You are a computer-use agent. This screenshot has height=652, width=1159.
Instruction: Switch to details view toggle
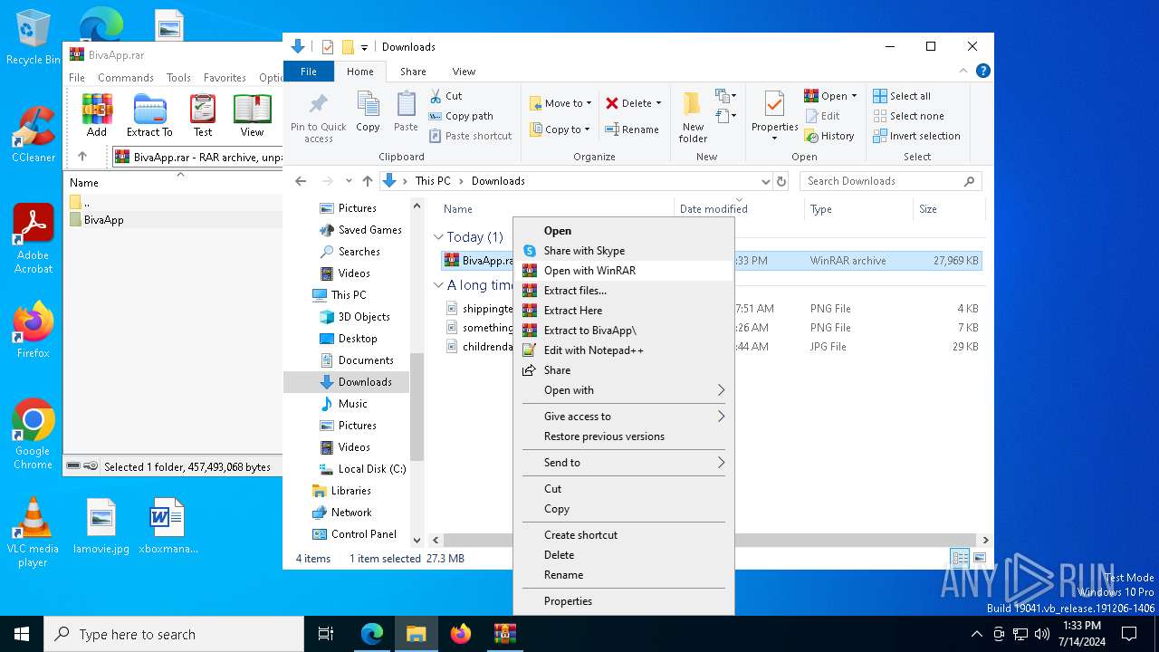click(x=960, y=558)
